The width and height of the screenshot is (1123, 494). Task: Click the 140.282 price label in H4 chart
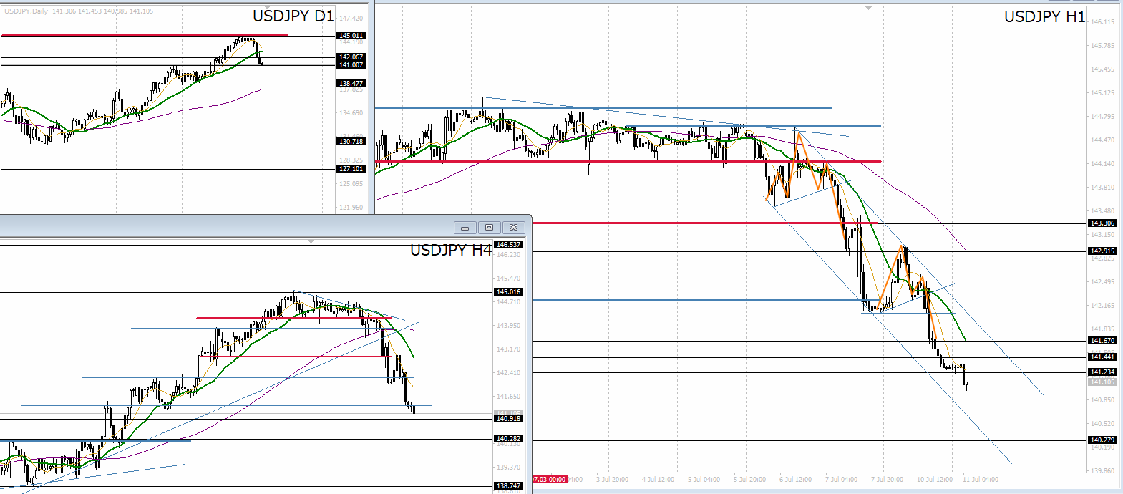[x=509, y=438]
